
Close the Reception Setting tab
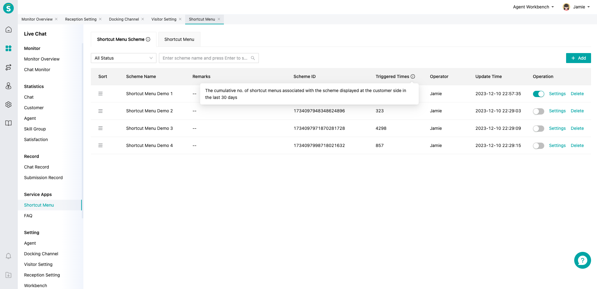(x=100, y=19)
